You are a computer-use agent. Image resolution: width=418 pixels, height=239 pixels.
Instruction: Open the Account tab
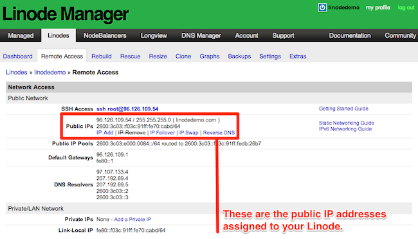pyautogui.click(x=246, y=35)
